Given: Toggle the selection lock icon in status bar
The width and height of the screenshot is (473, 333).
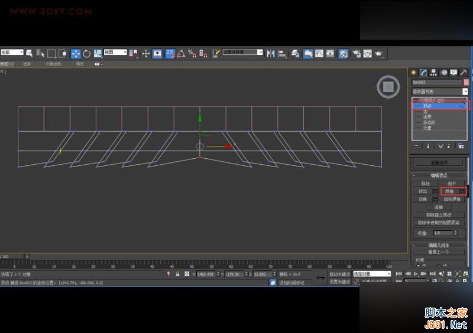Looking at the screenshot, I should pos(177,274).
